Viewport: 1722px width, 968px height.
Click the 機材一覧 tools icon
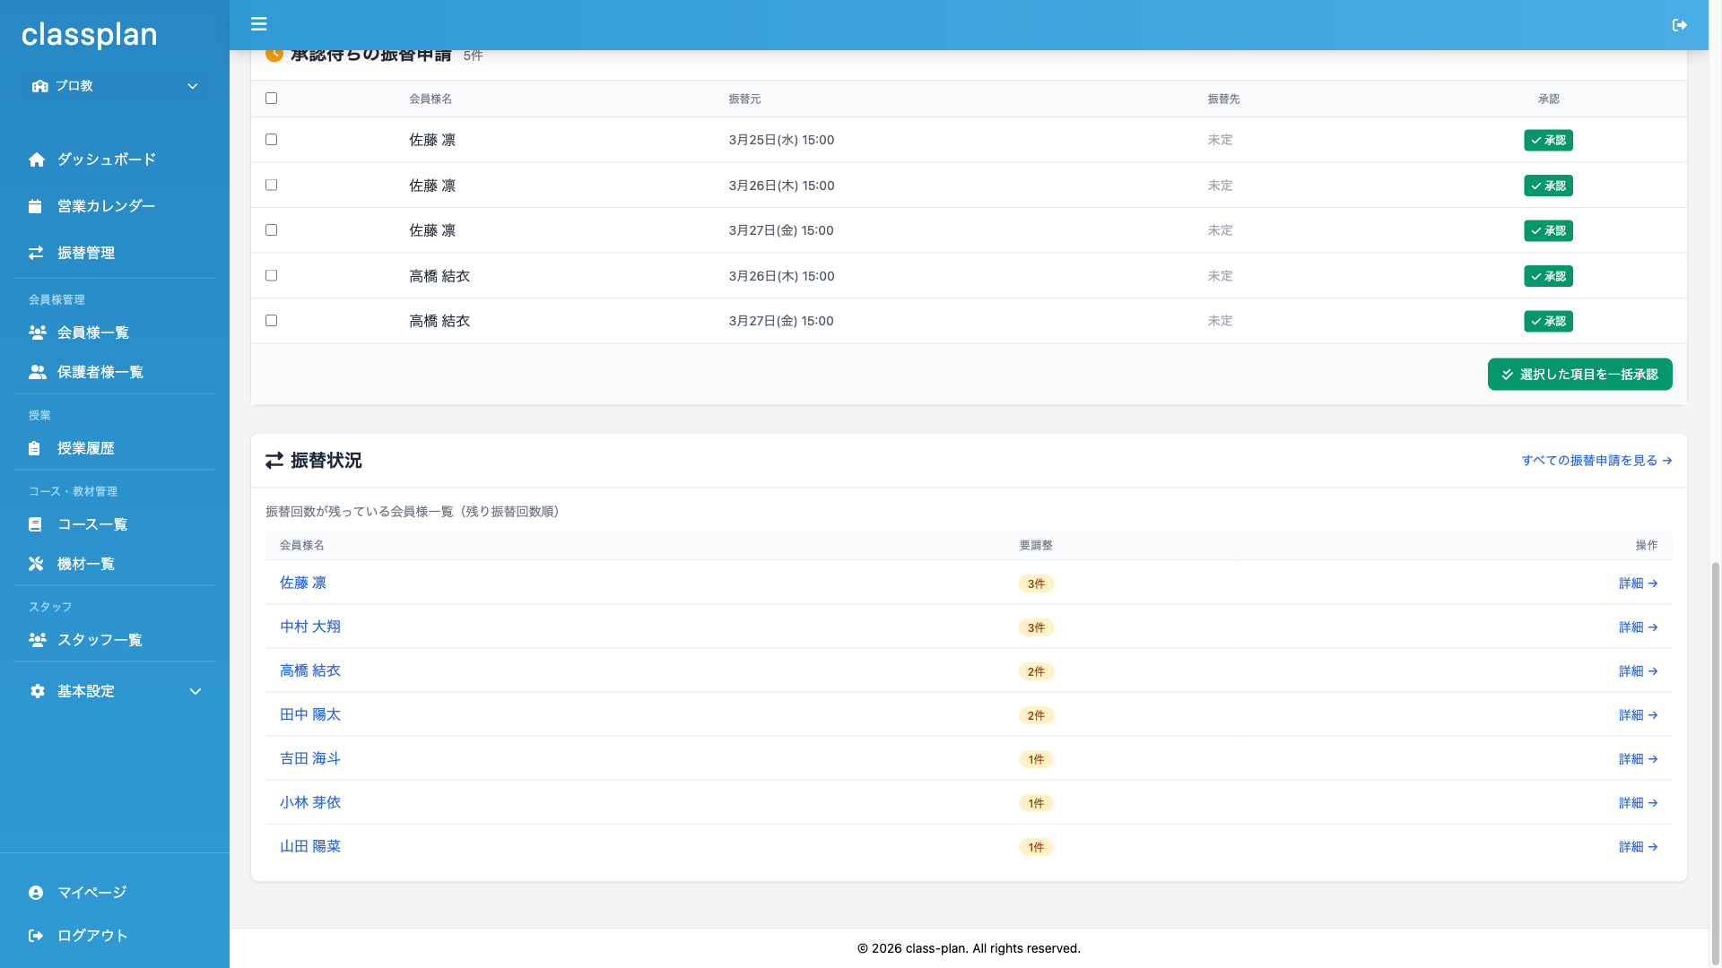pyautogui.click(x=36, y=564)
